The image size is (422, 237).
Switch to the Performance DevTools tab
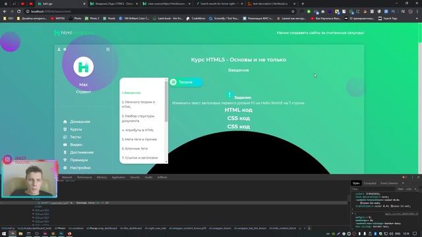click(x=84, y=177)
